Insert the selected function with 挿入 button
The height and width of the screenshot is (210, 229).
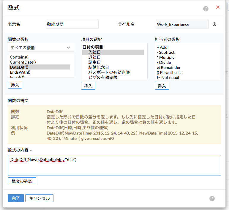[x=15, y=85]
